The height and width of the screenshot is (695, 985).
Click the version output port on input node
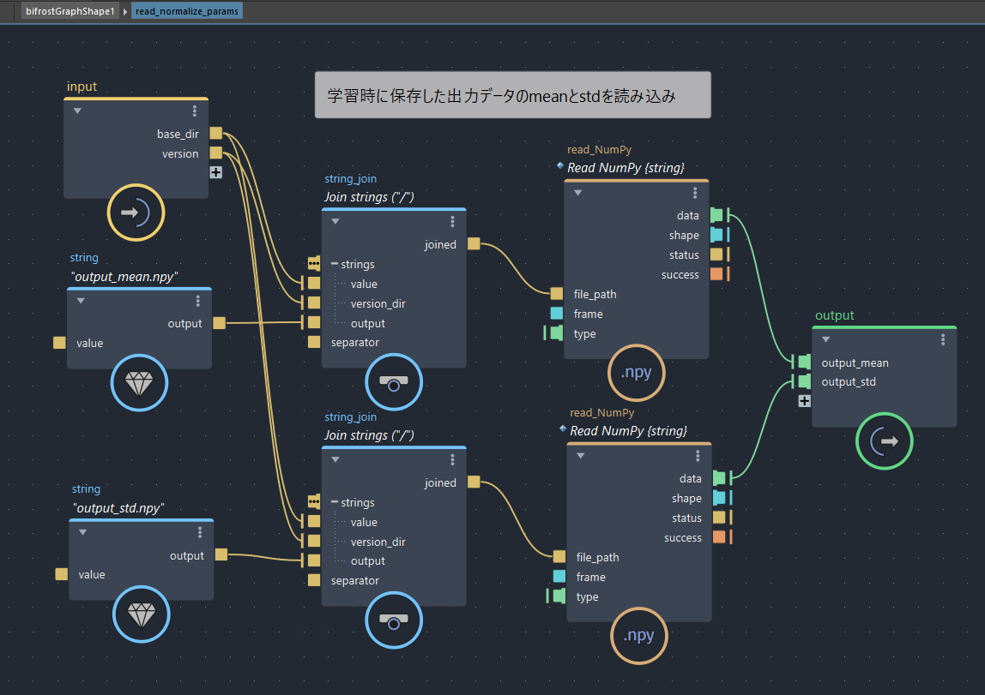(216, 153)
